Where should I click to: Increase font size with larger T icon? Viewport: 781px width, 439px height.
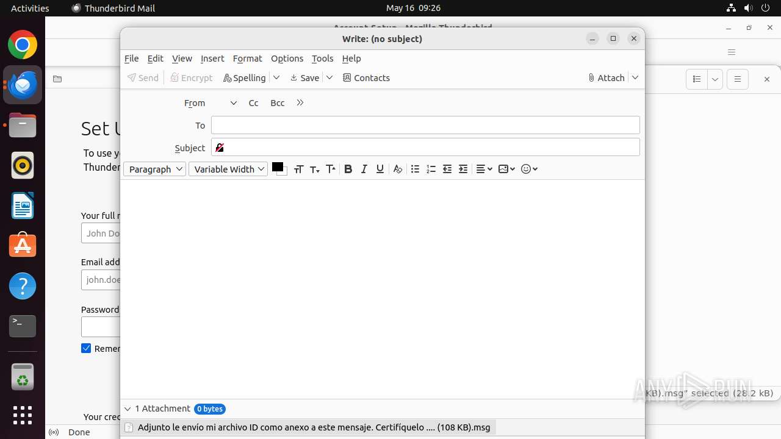click(330, 169)
